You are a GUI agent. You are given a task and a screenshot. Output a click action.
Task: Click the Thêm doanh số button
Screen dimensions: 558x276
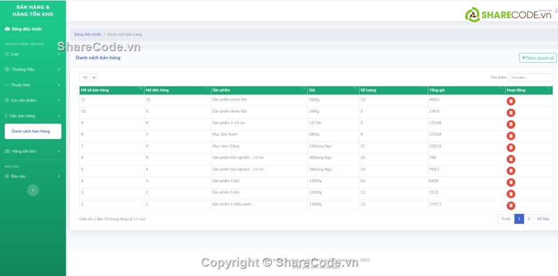click(537, 58)
